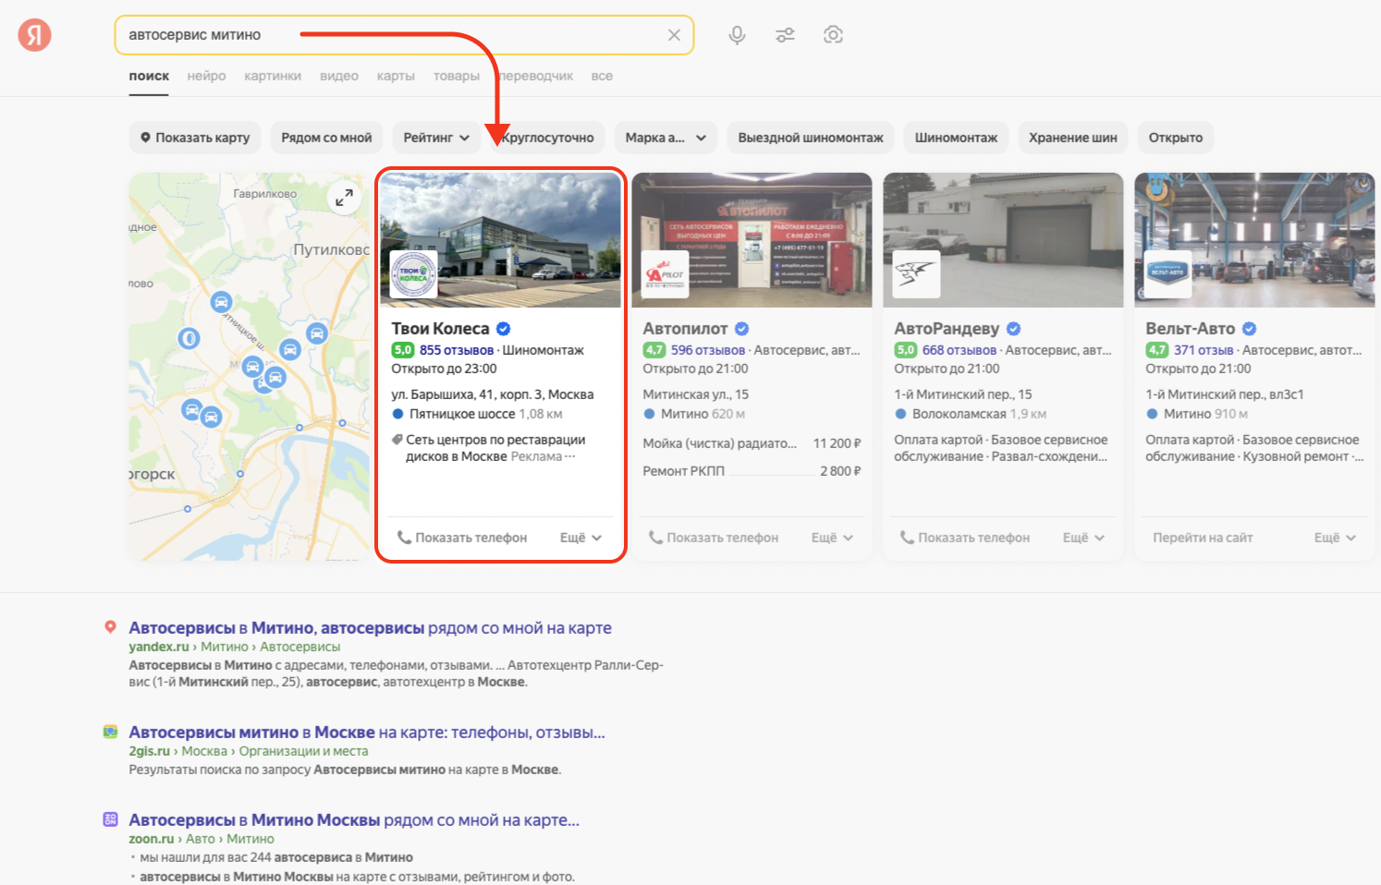Clear the search field with X icon
This screenshot has width=1381, height=885.
click(x=674, y=35)
